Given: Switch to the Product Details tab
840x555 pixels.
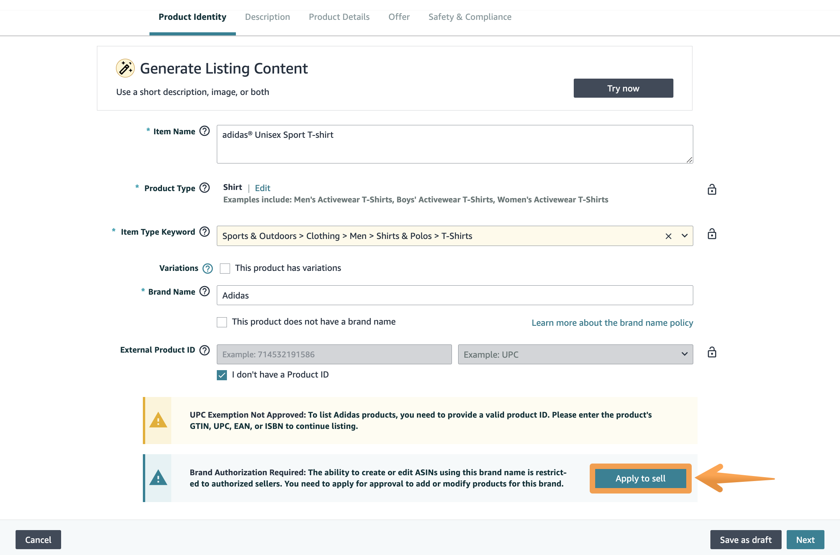Looking at the screenshot, I should [339, 17].
